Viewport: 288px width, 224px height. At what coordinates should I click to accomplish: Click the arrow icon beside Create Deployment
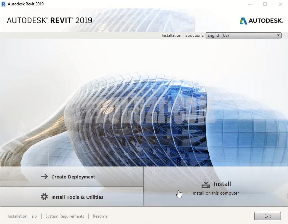(44, 177)
